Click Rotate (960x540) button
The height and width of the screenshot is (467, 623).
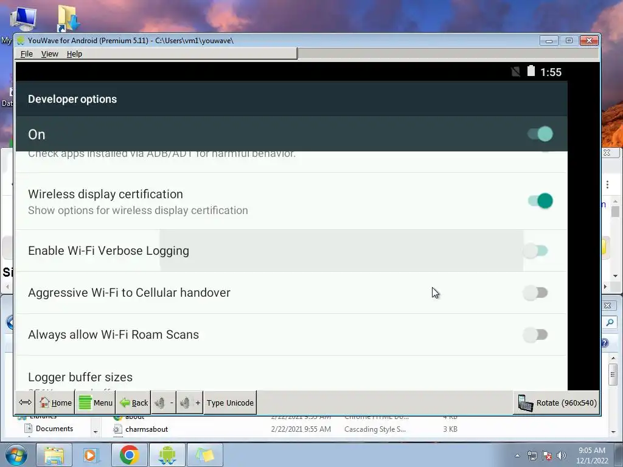pos(556,403)
